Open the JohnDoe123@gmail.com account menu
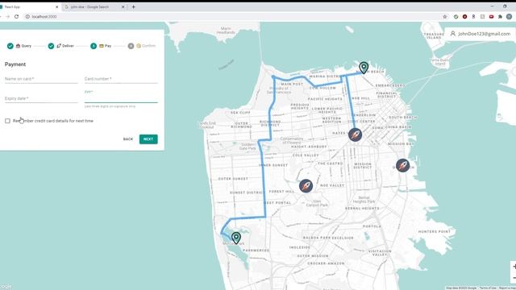The image size is (516, 290). coord(481,34)
